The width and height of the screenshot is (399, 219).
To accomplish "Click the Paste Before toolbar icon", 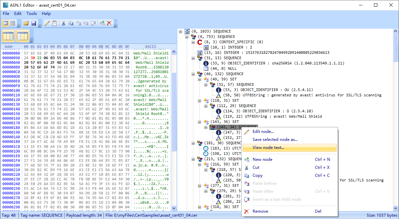I will click(79, 23).
